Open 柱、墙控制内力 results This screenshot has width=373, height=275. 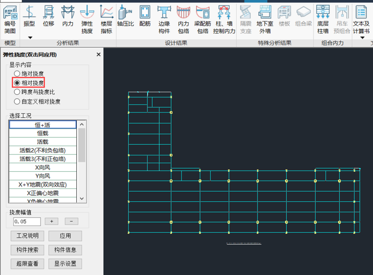coord(224,20)
